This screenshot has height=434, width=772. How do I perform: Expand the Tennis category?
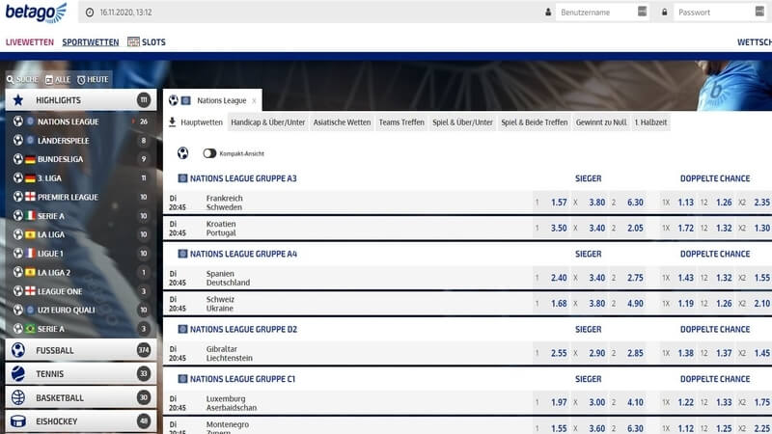tap(81, 374)
